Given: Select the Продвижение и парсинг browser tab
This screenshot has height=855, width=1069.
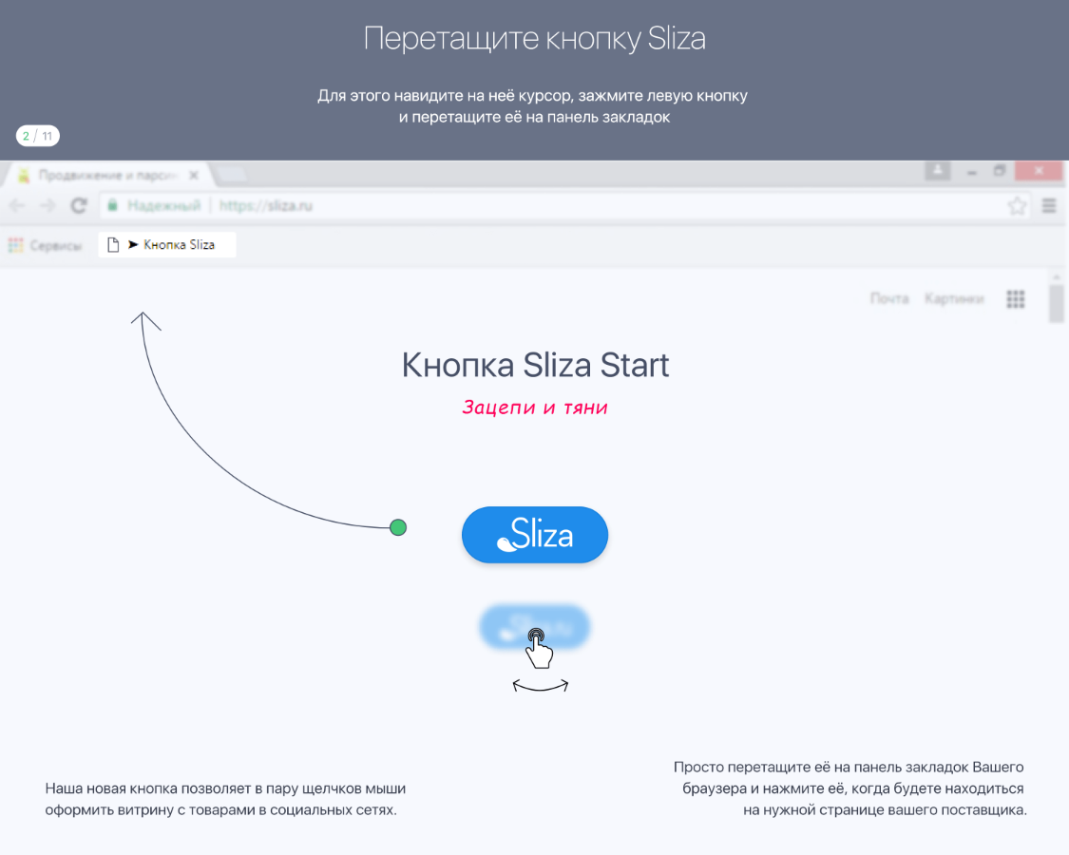Looking at the screenshot, I should coord(109,175).
